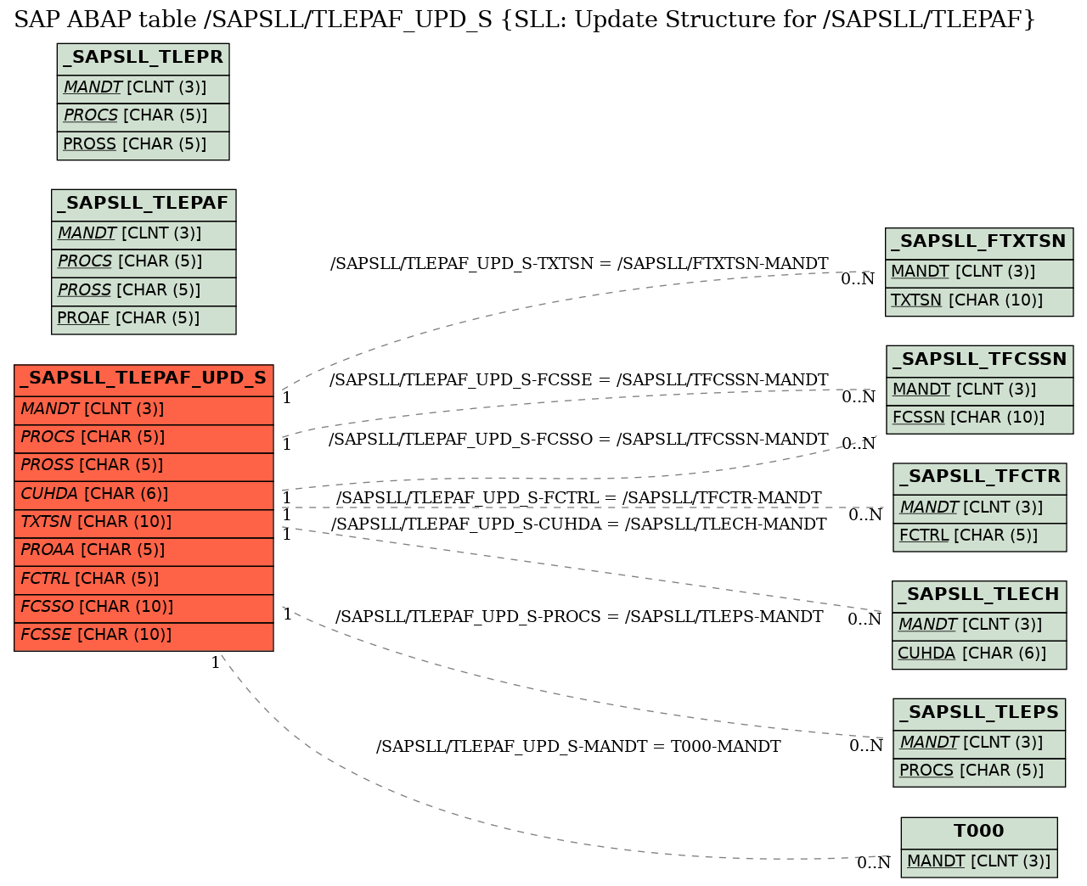This screenshot has height=886, width=1087.
Task: Select FCSSO [CHAR (10)] row
Action: [x=144, y=608]
